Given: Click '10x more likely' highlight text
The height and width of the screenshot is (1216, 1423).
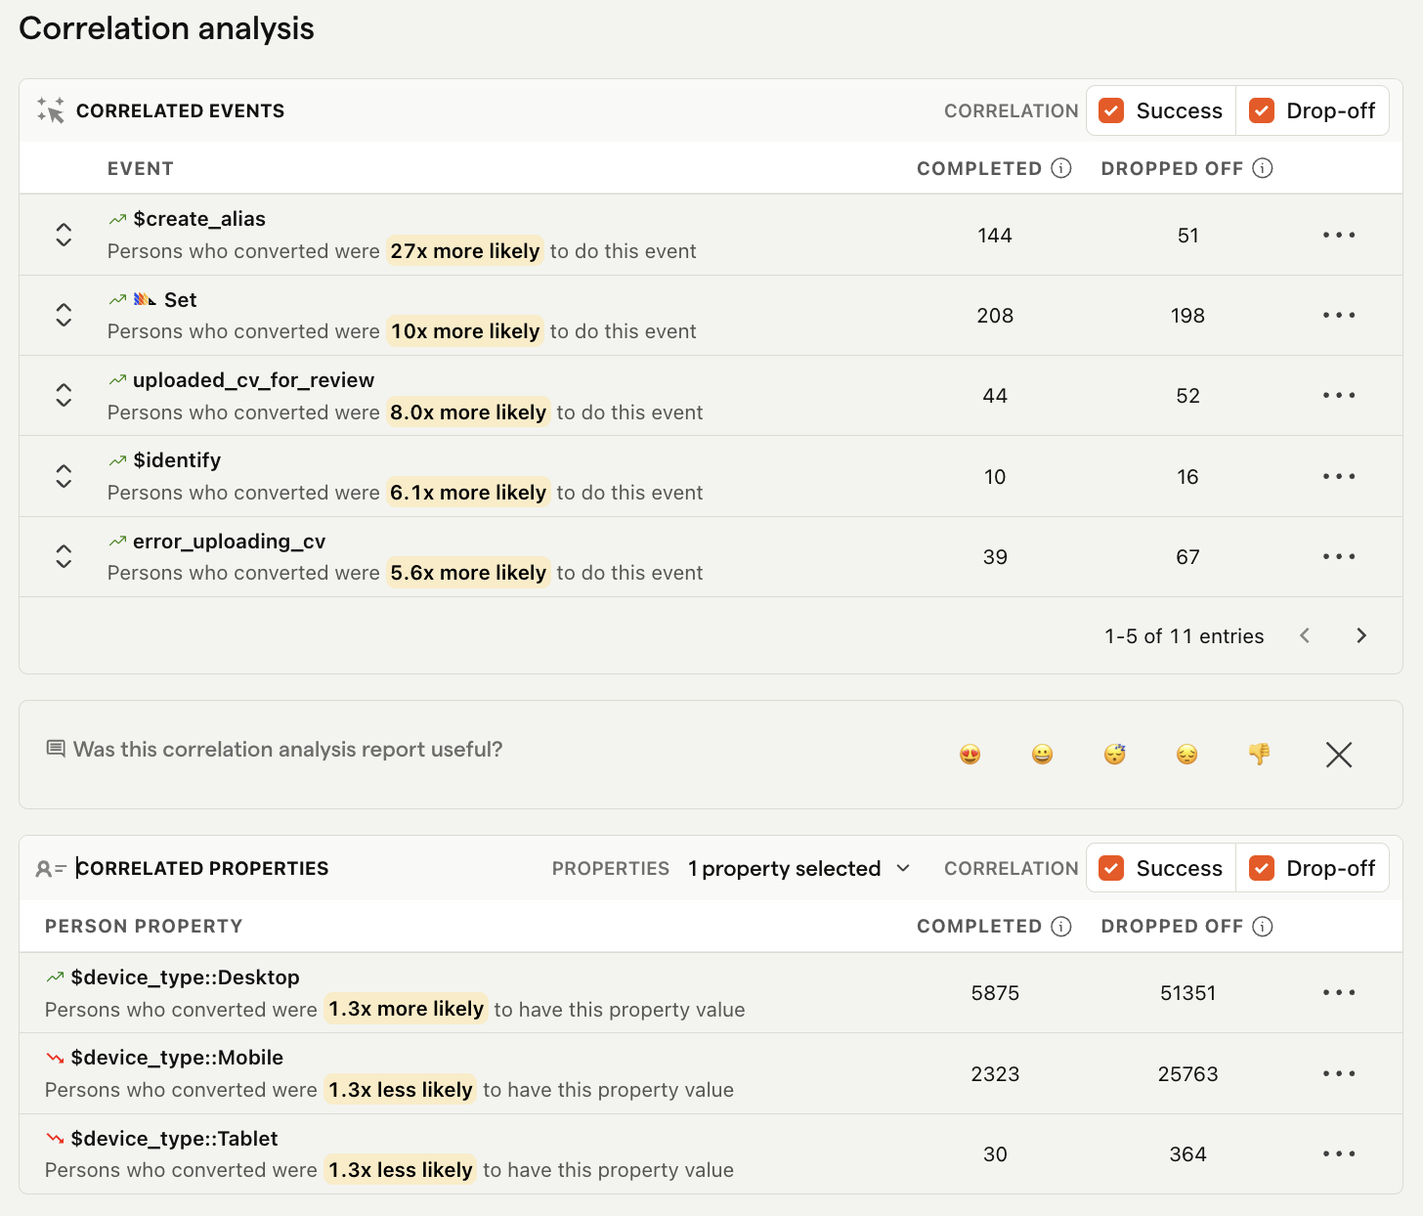Looking at the screenshot, I should 465,331.
